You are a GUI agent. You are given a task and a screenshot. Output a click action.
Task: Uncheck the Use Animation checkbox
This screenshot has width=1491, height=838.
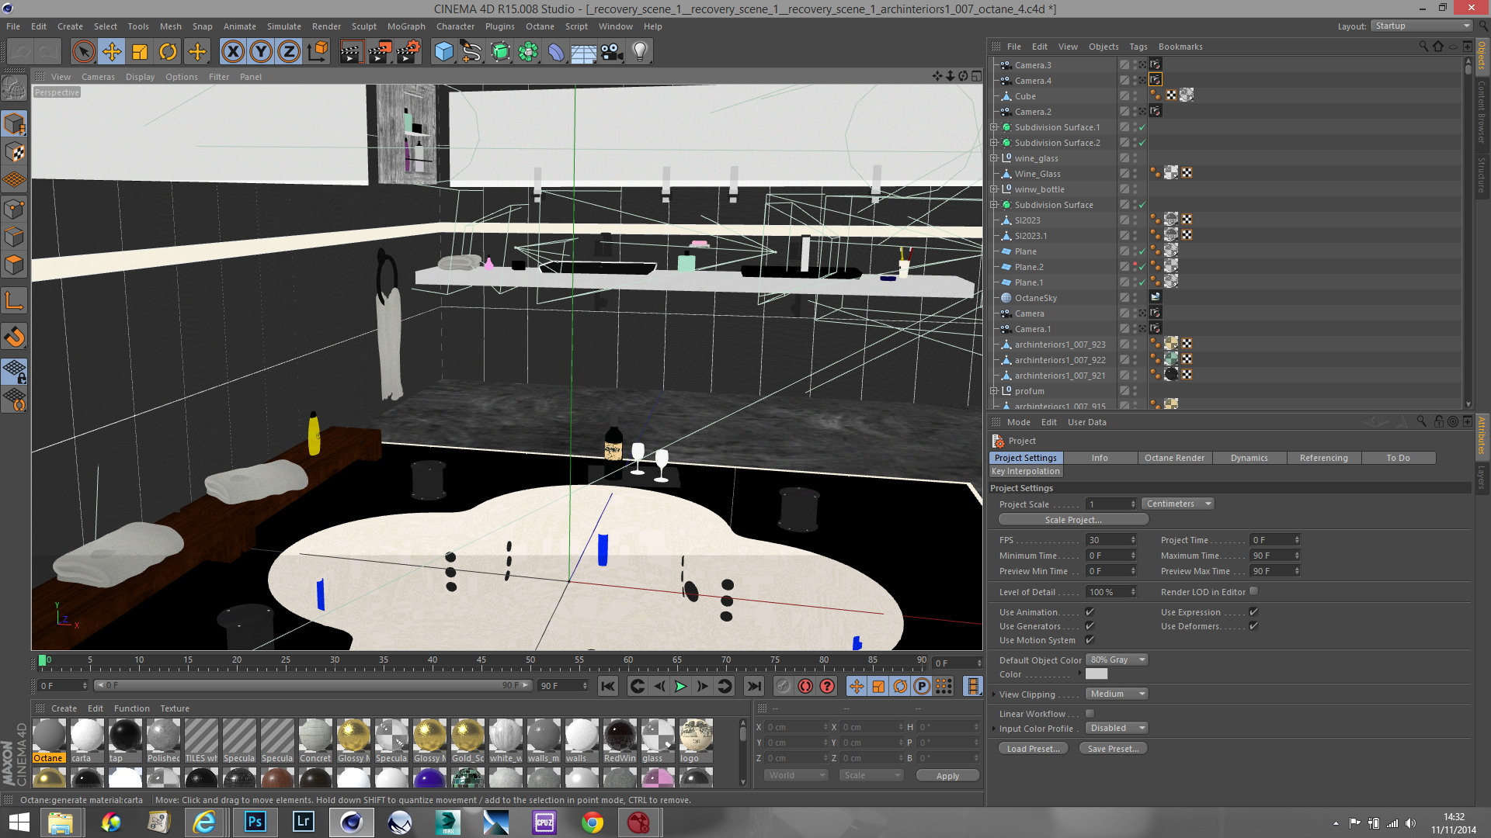click(1090, 612)
